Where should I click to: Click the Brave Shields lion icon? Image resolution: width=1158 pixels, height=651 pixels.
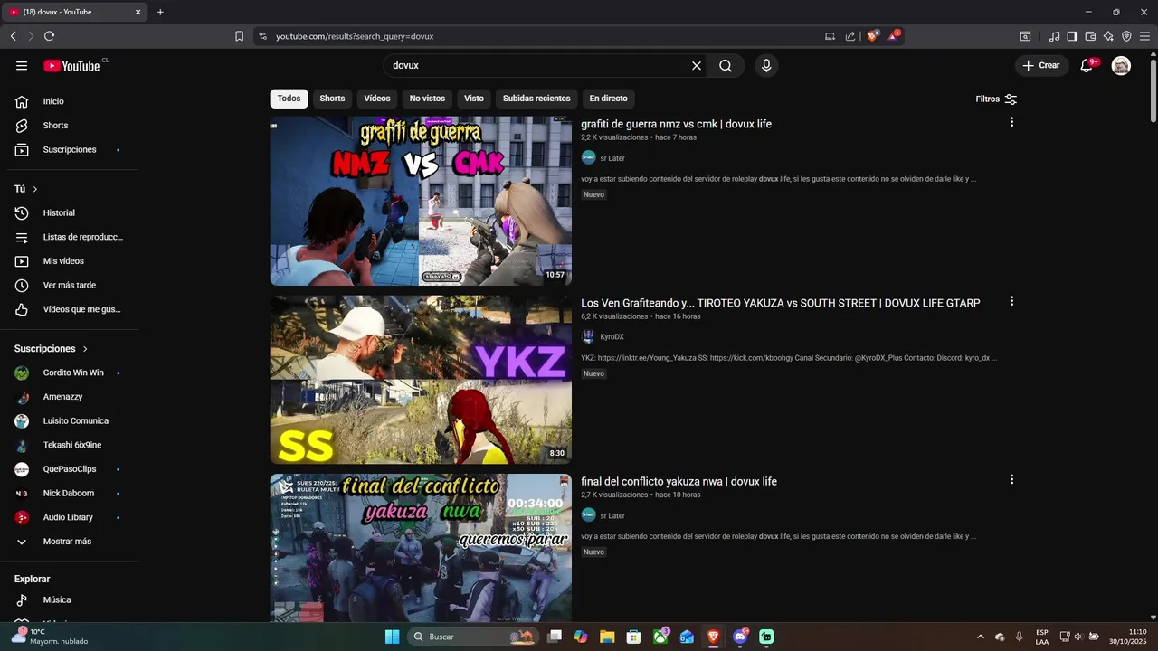pyautogui.click(x=873, y=36)
